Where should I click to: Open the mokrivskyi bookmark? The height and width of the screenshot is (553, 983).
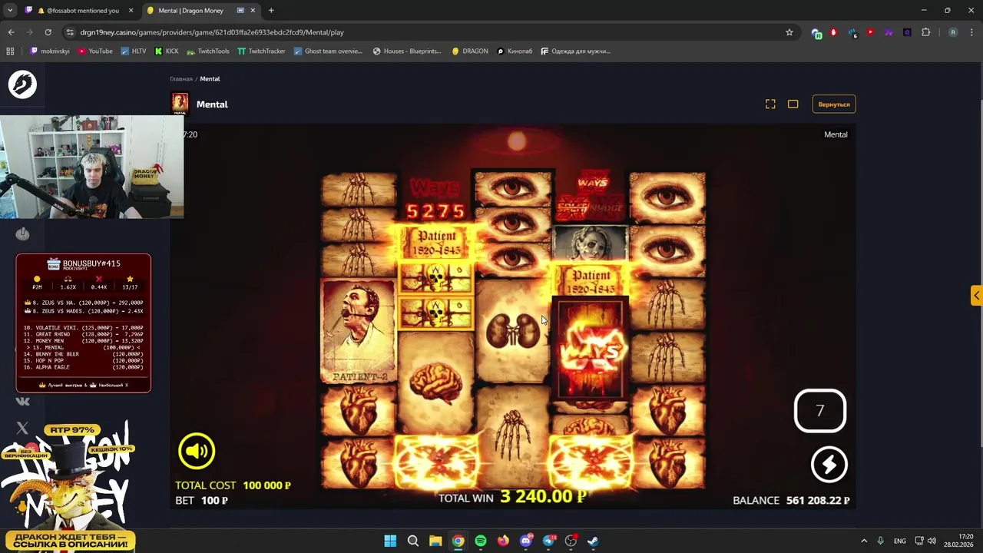[x=48, y=51]
